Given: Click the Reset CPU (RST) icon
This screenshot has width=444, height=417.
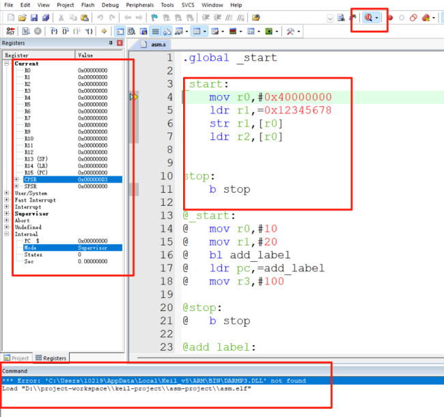Looking at the screenshot, I should click(11, 31).
